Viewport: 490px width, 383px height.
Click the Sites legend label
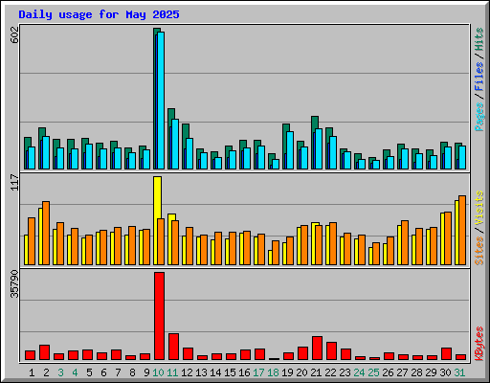[x=479, y=251]
